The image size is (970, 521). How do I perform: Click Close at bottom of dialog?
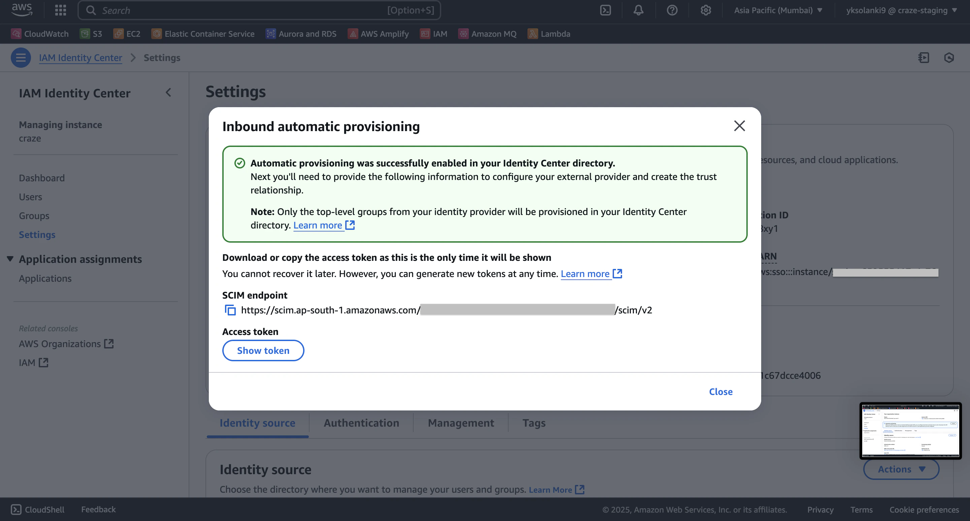pos(720,391)
